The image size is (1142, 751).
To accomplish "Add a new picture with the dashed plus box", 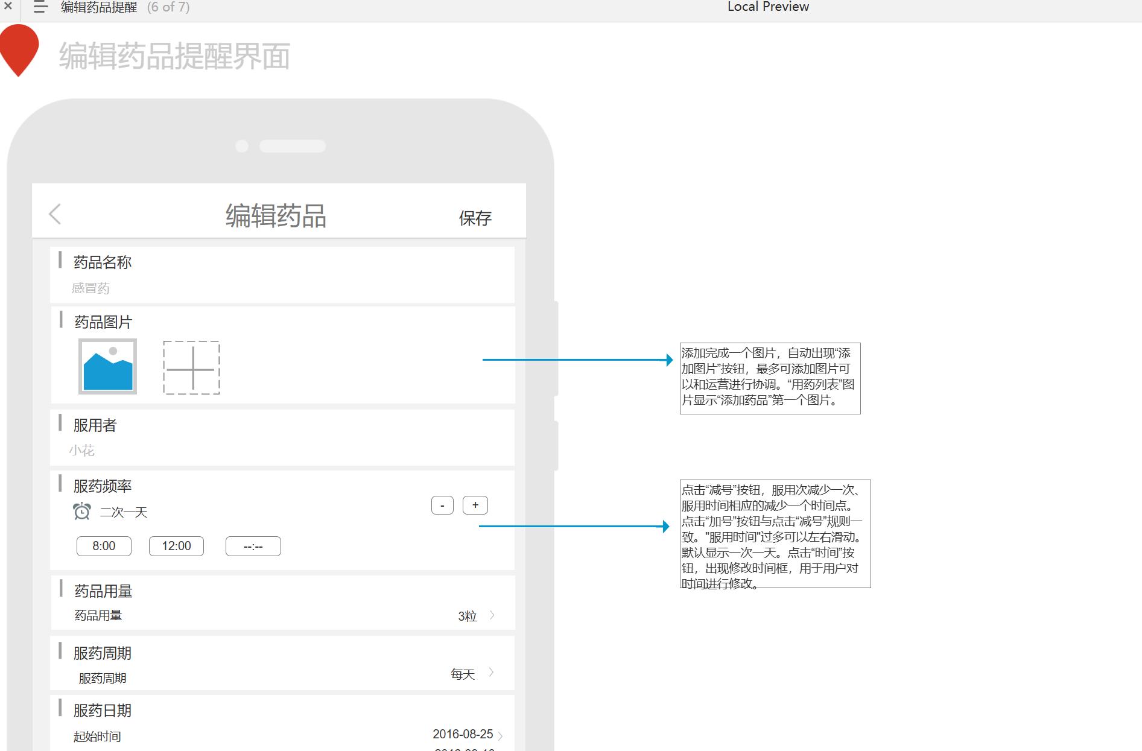I will point(191,367).
